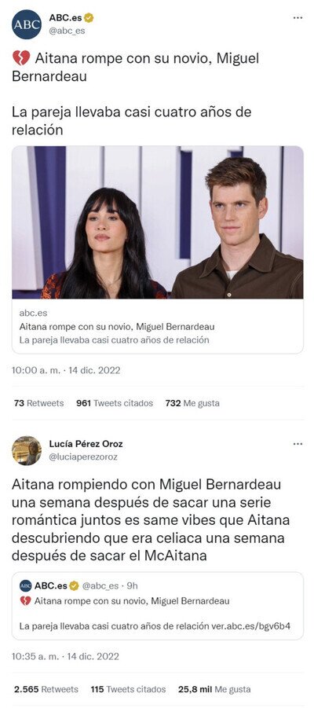The image size is (314, 708).
Task: Visit the @luciaperezoroz handle
Action: 83,457
